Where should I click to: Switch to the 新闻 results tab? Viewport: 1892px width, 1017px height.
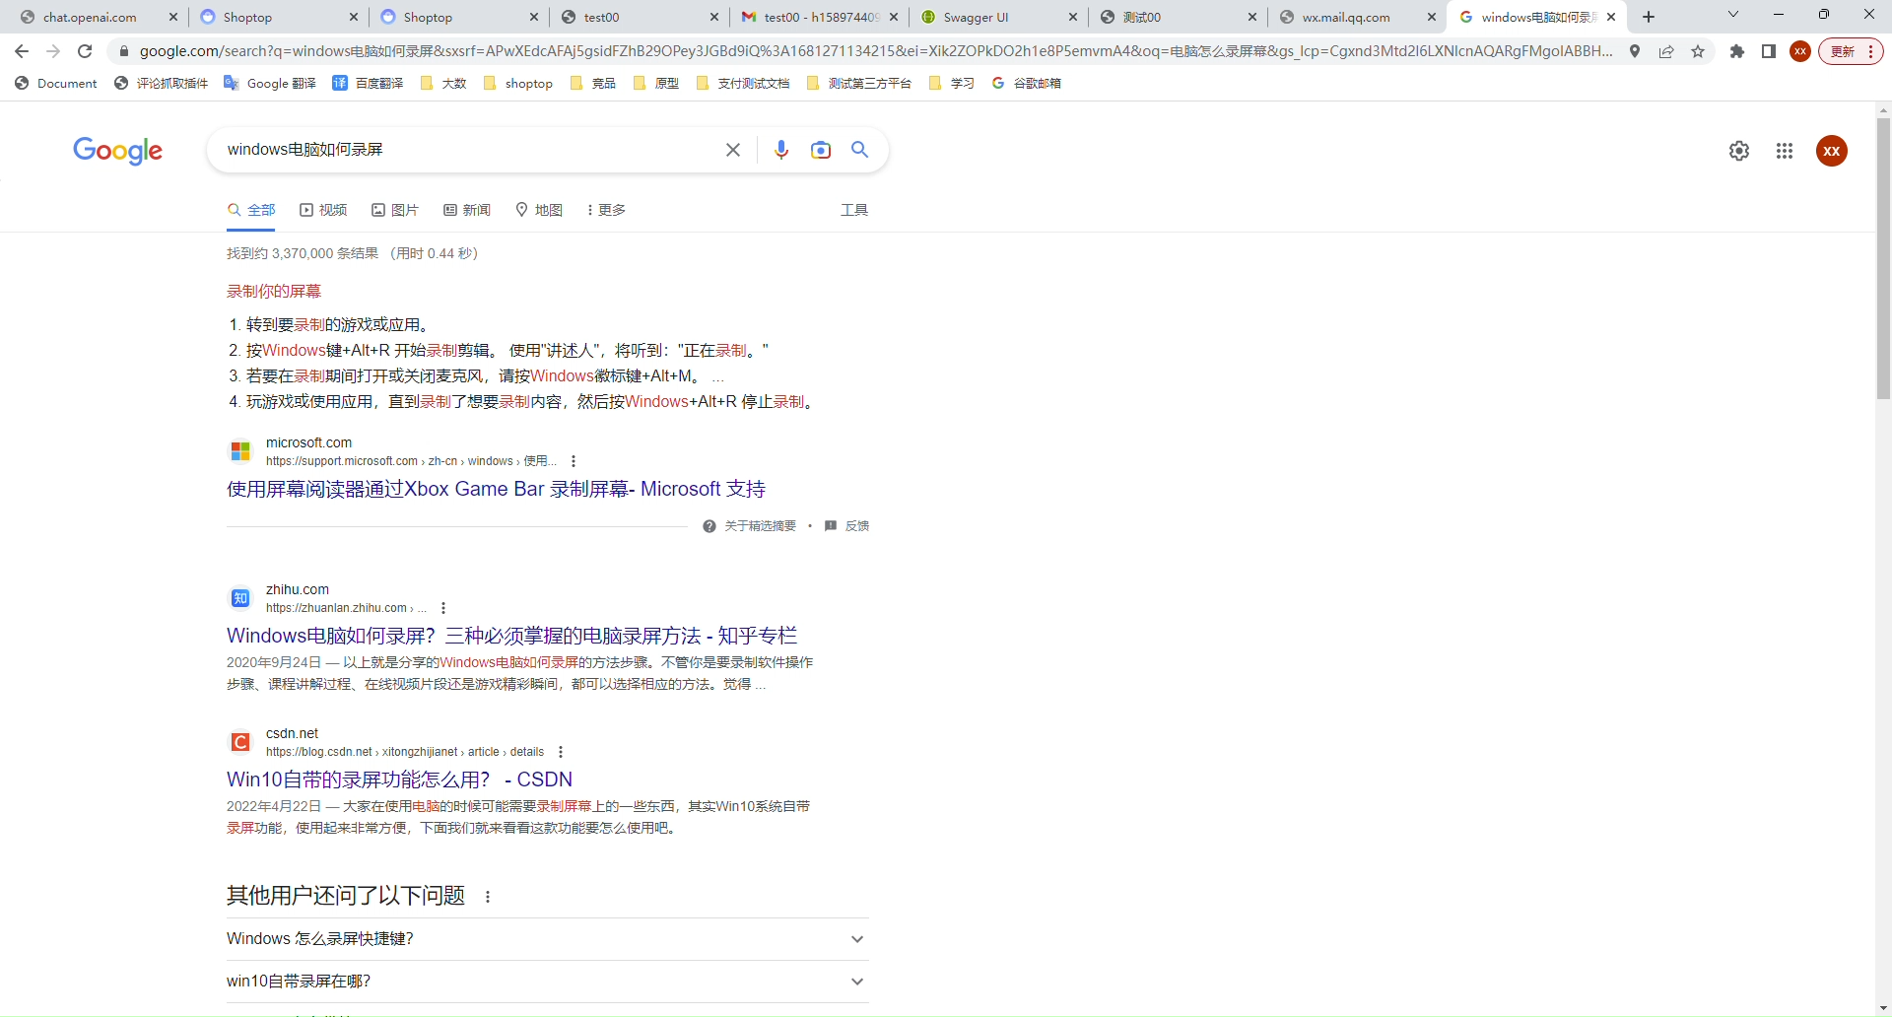pyautogui.click(x=476, y=210)
